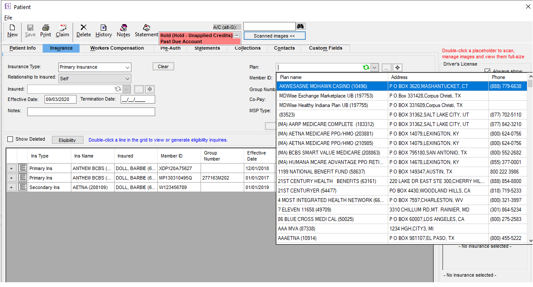This screenshot has width=533, height=287.
Task: Click the plus add button beside Insured
Action: pyautogui.click(x=150, y=89)
